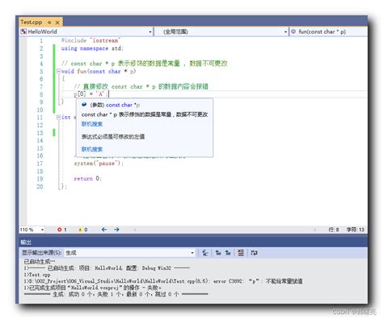Toggle word wrap in output panel

click(x=254, y=253)
